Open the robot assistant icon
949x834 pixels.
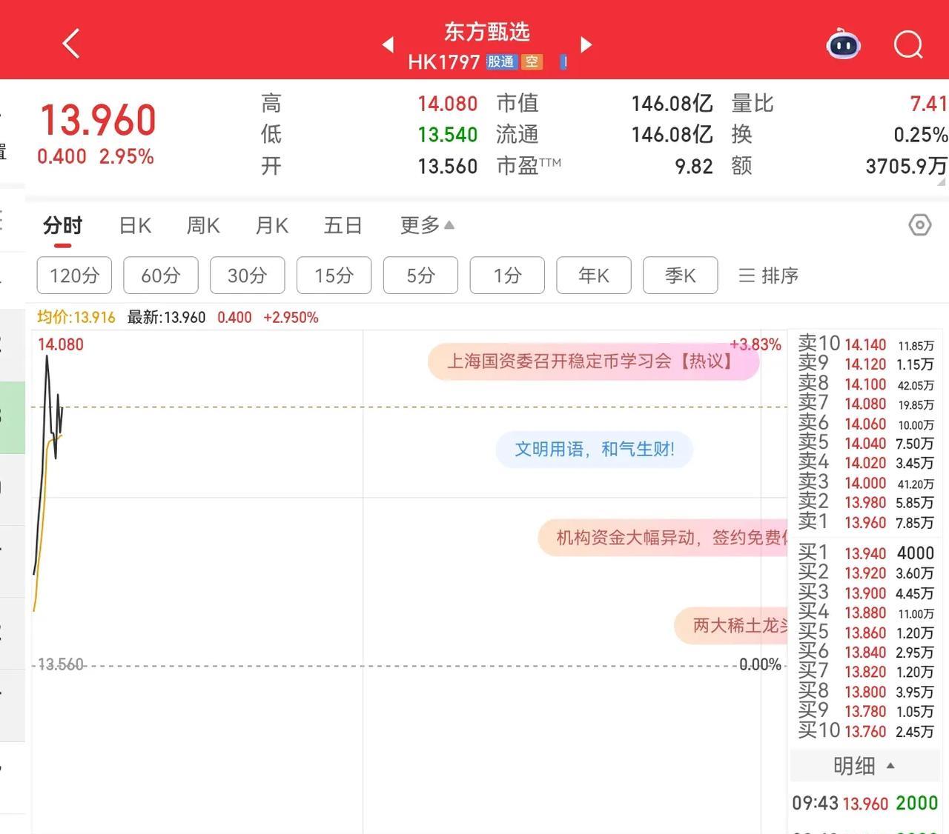(843, 44)
